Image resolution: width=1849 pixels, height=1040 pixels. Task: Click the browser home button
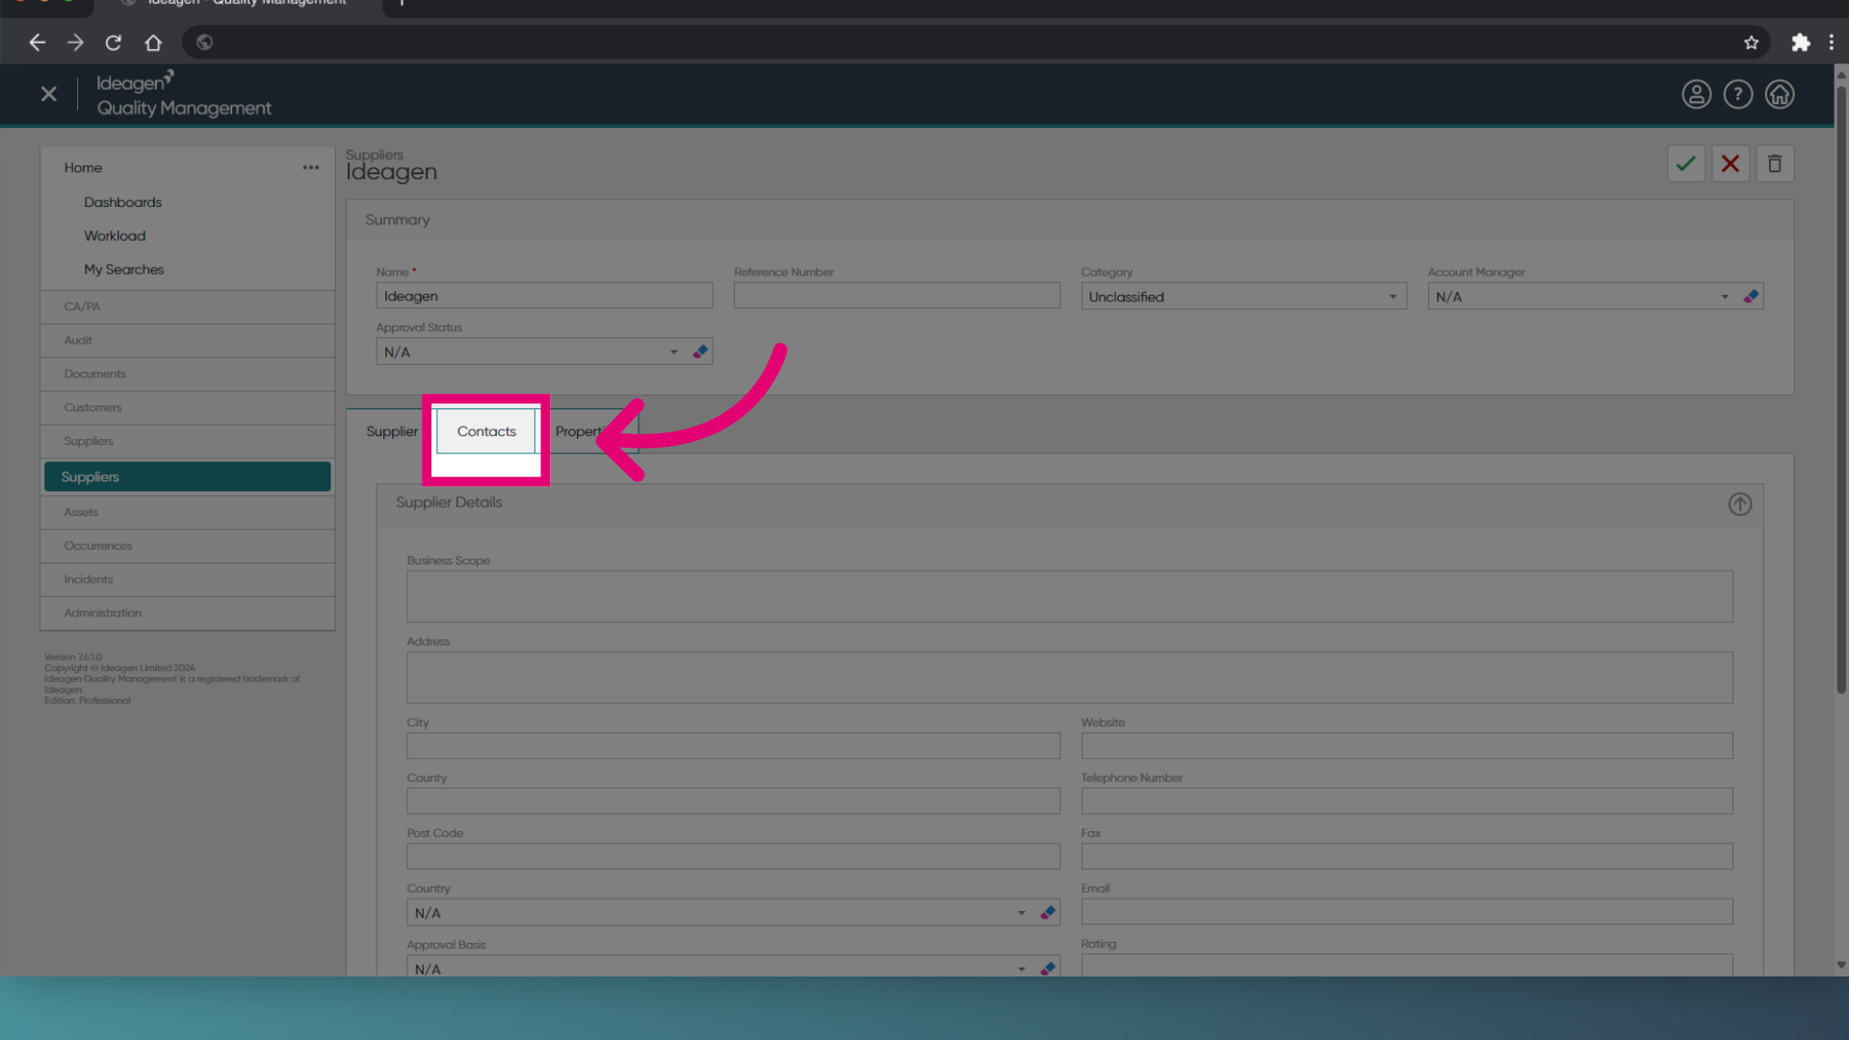pyautogui.click(x=153, y=42)
